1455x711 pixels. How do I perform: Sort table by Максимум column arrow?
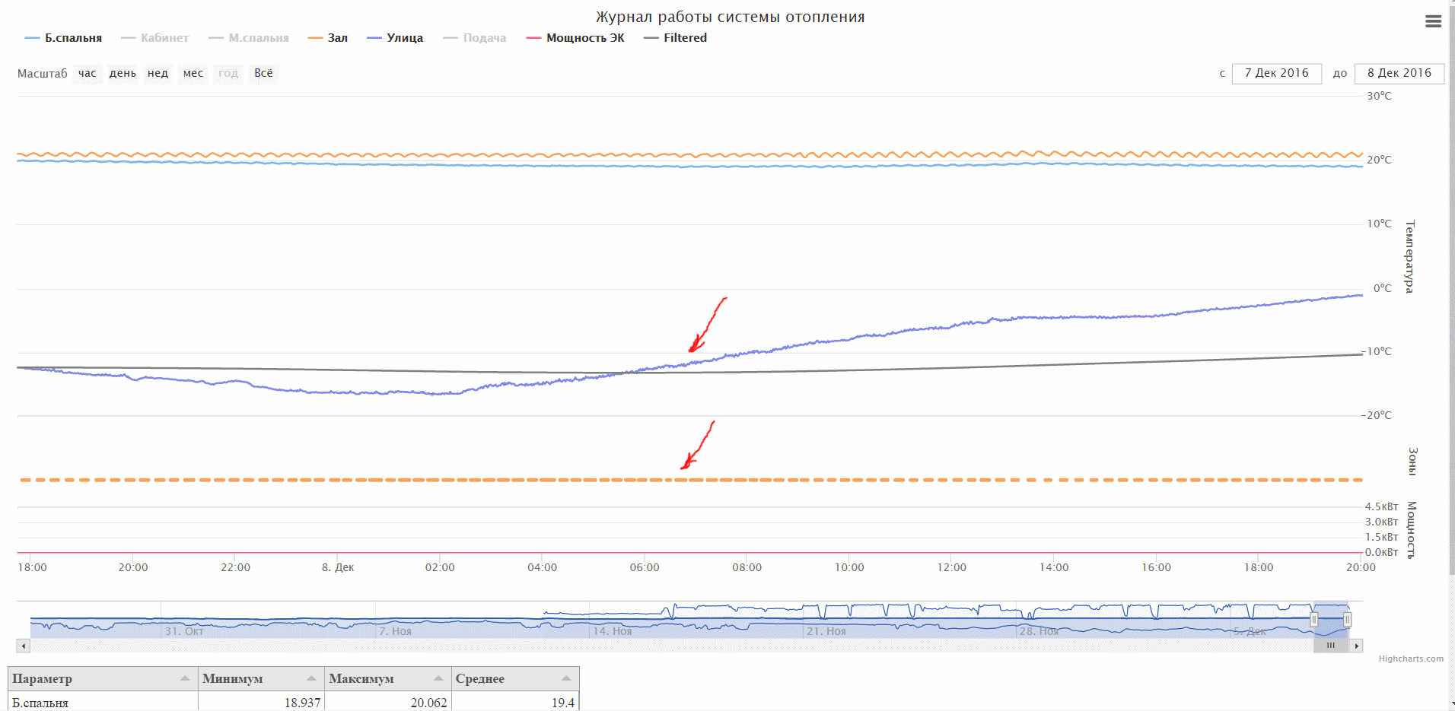coord(438,678)
